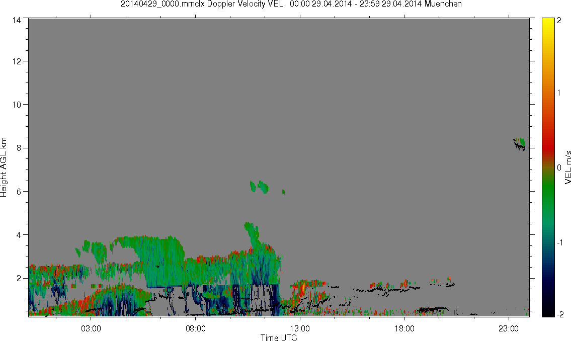
Task: Click the height tick label '14'
Action: [16, 21]
